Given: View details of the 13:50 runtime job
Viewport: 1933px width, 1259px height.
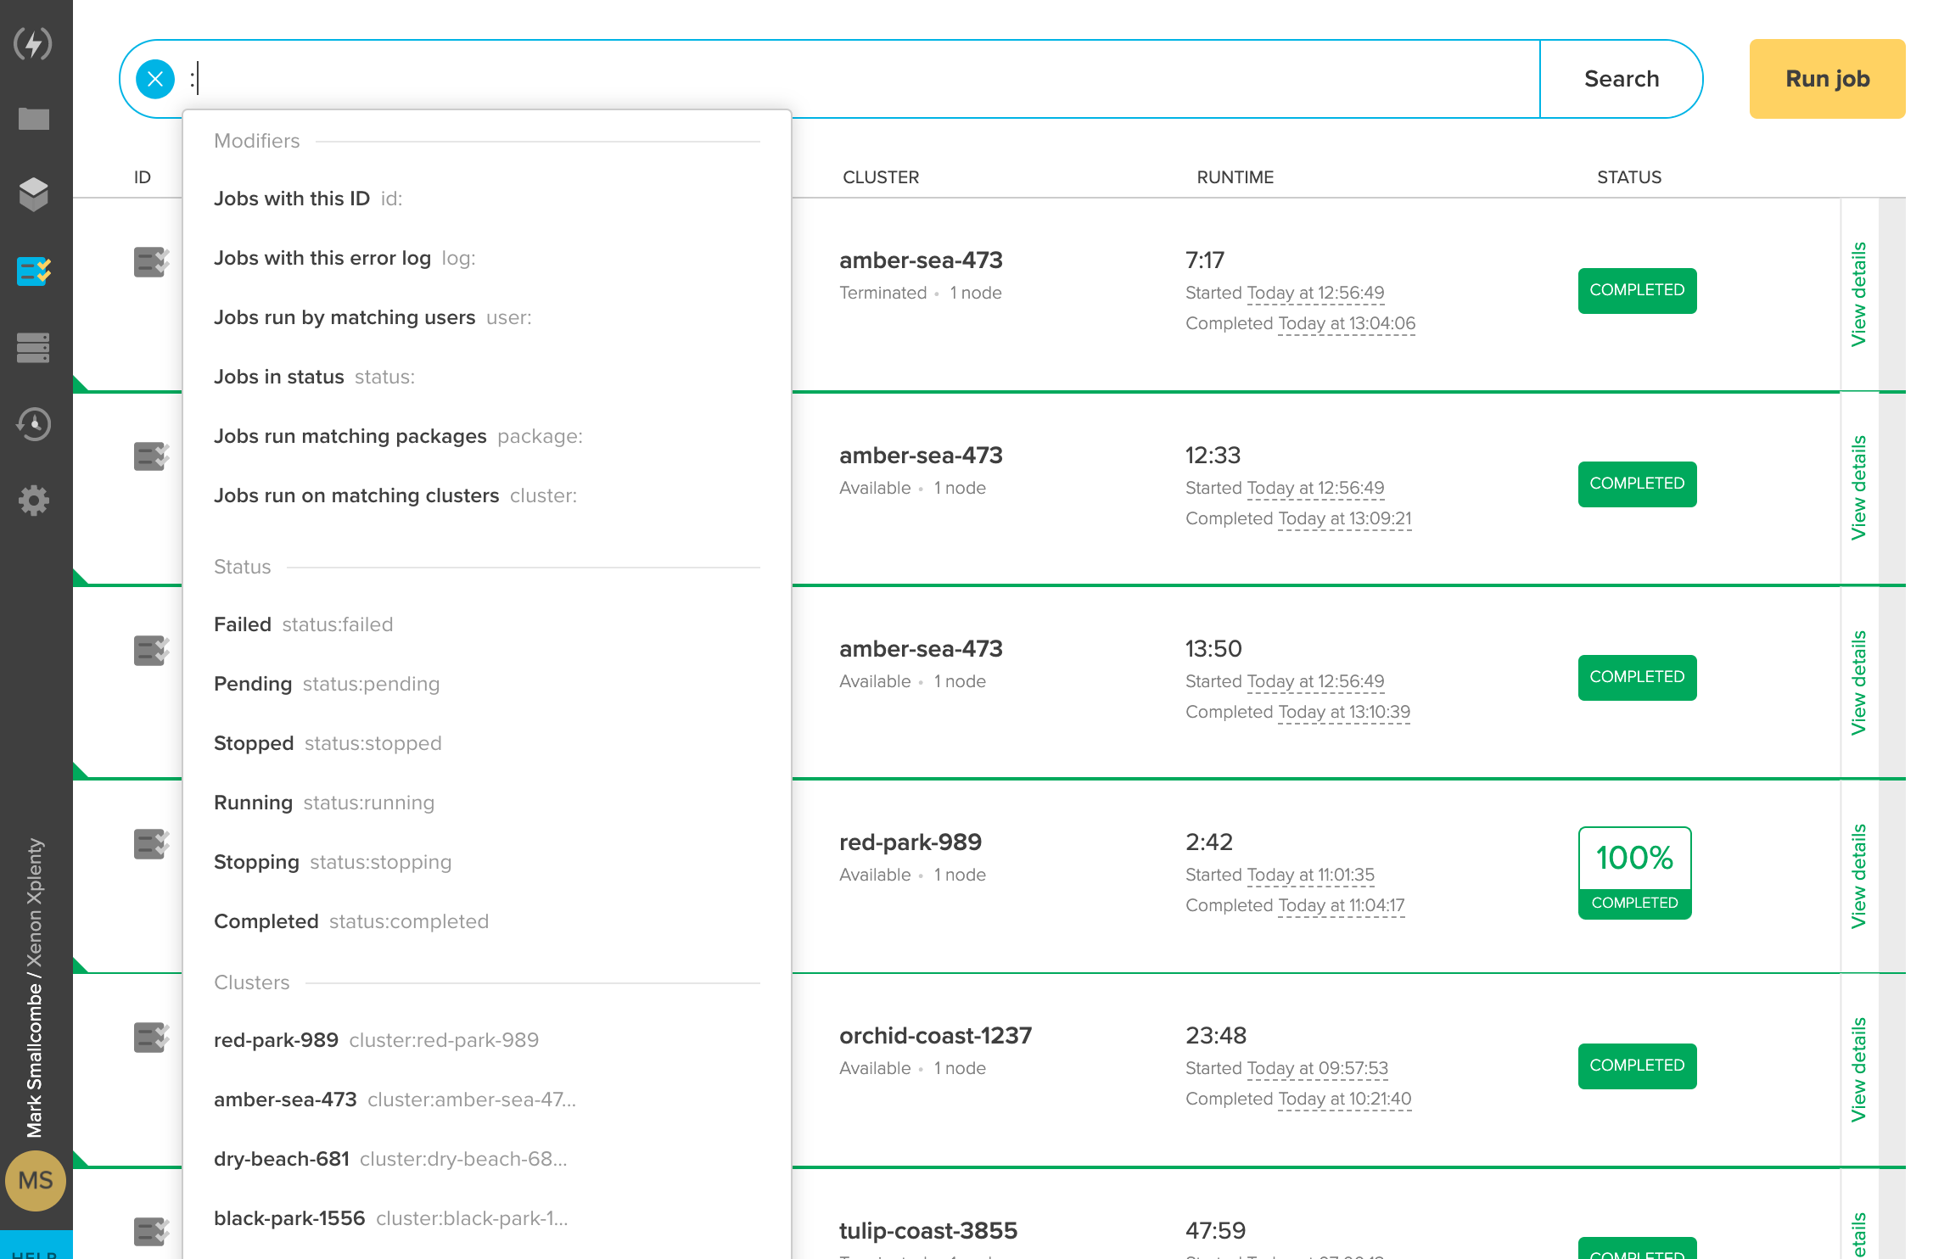Looking at the screenshot, I should pyautogui.click(x=1858, y=682).
